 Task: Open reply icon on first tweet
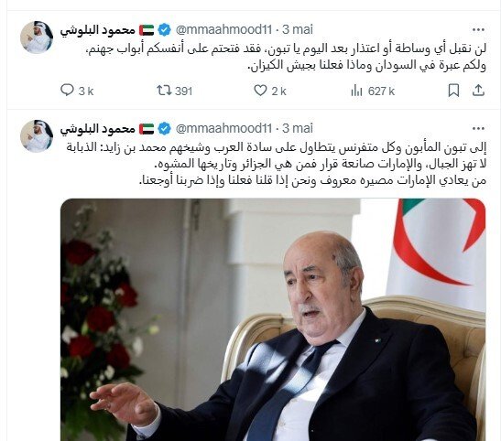click(67, 91)
